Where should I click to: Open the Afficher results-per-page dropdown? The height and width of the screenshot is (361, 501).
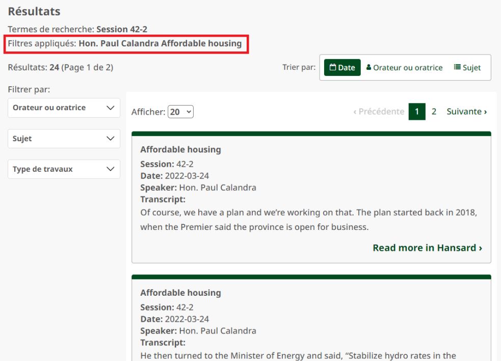(180, 112)
